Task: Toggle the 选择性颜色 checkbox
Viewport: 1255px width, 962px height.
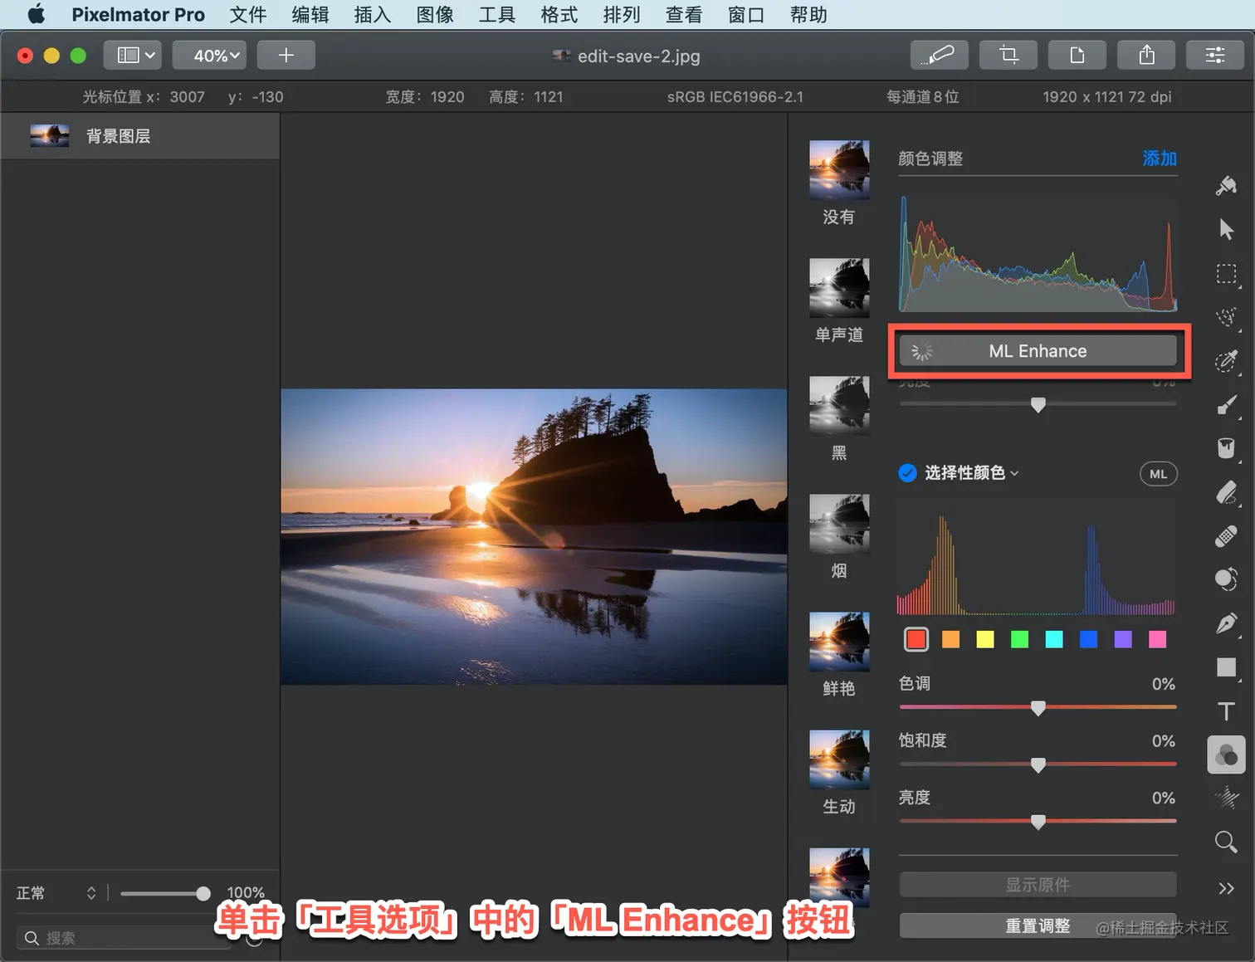Action: click(907, 473)
